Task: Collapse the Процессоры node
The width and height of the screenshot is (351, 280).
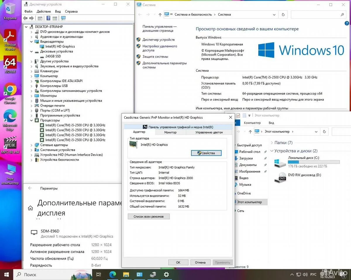Action: [x=32, y=120]
